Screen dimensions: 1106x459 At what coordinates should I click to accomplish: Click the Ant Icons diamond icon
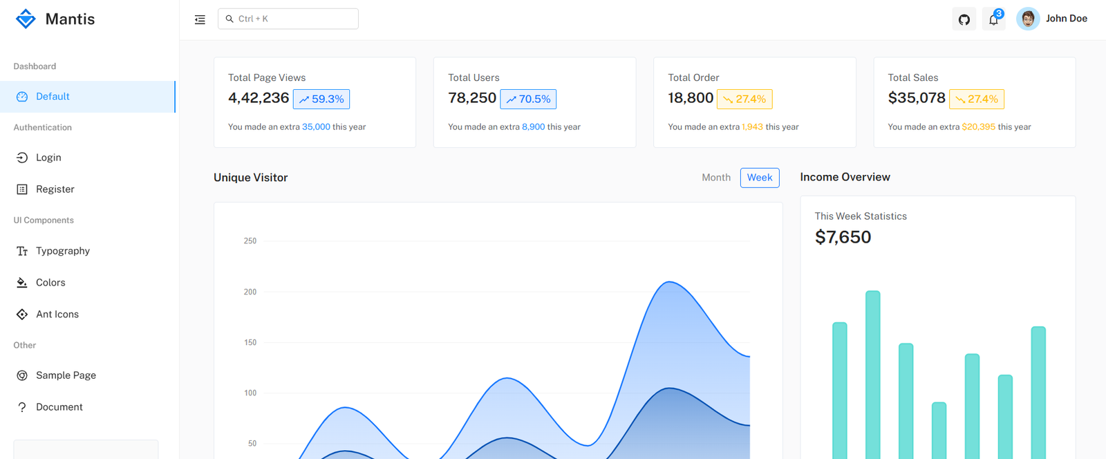click(x=22, y=315)
